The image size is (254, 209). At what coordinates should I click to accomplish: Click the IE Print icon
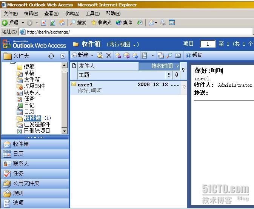click(163, 23)
